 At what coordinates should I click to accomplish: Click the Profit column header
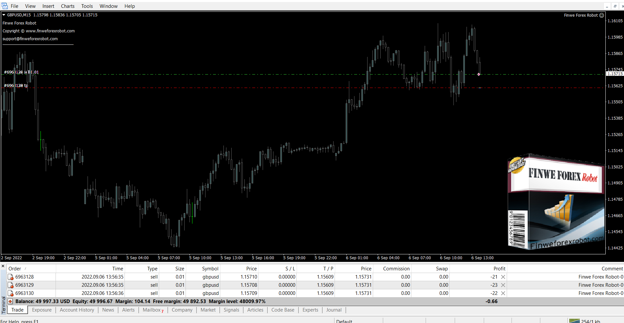499,268
